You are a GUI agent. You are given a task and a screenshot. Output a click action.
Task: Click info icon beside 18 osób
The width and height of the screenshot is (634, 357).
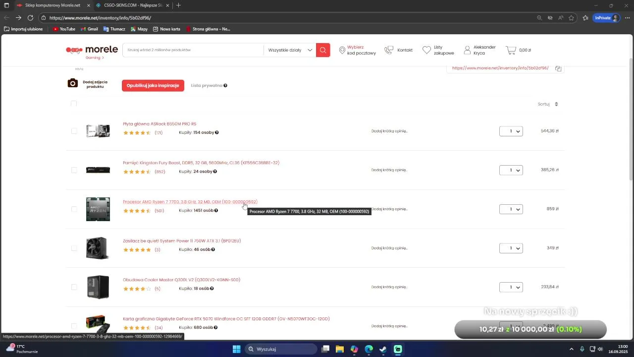tap(212, 289)
